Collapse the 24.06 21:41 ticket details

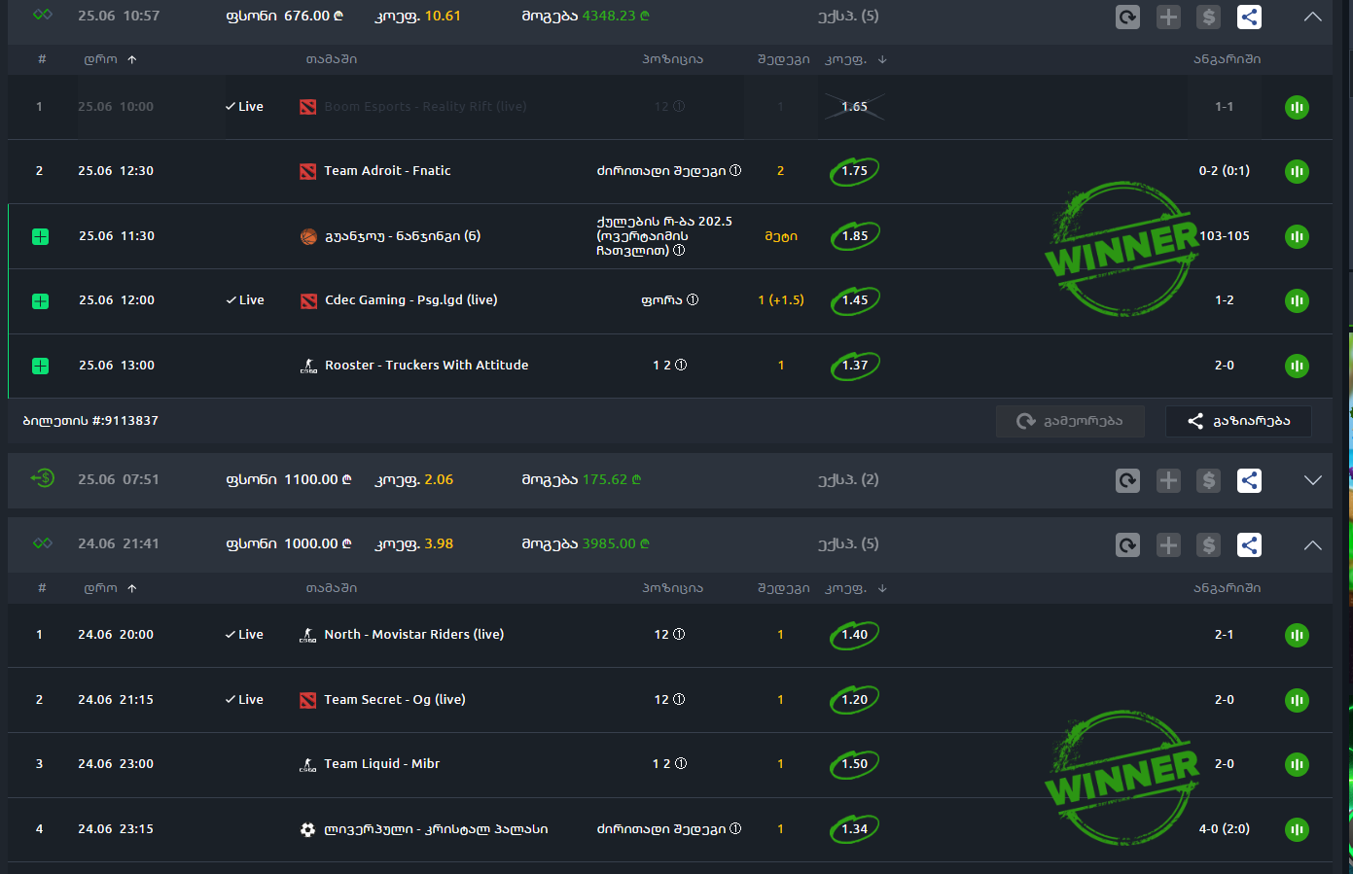coord(1312,544)
